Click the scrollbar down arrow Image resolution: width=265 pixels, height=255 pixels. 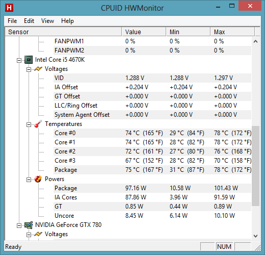pos(255,236)
